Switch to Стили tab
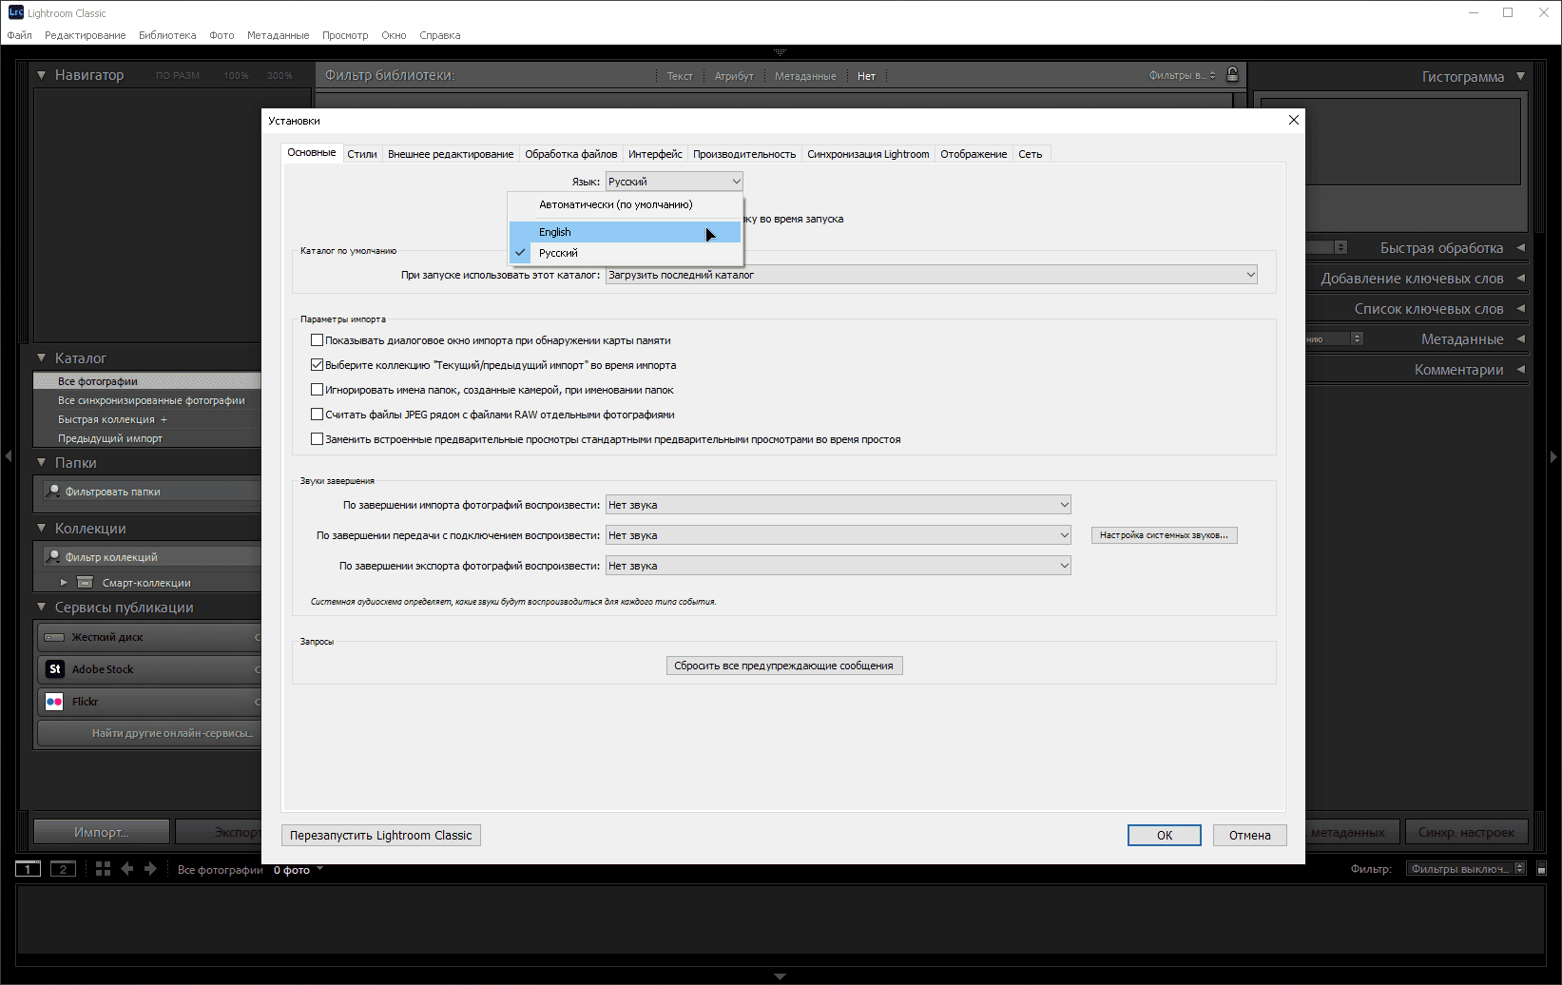1562x985 pixels. pos(362,154)
